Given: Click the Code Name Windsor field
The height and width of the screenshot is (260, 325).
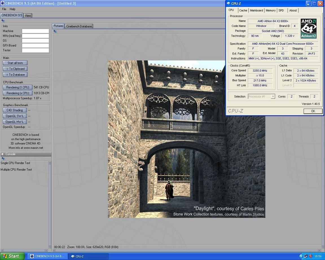Looking at the screenshot, I should 261,26.
